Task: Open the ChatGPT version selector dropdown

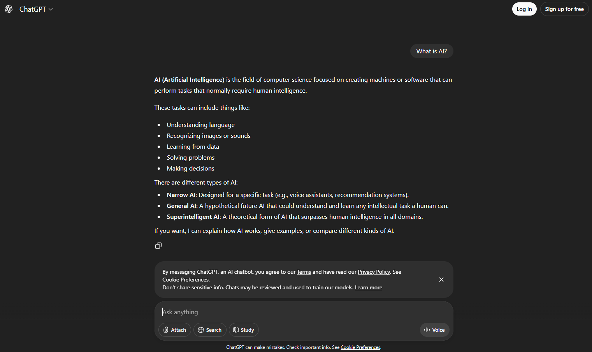Action: click(x=51, y=9)
